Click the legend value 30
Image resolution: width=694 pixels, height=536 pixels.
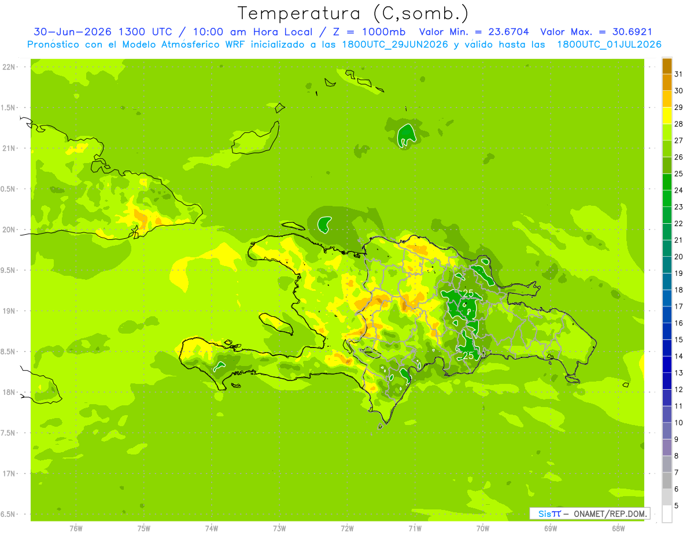(679, 91)
